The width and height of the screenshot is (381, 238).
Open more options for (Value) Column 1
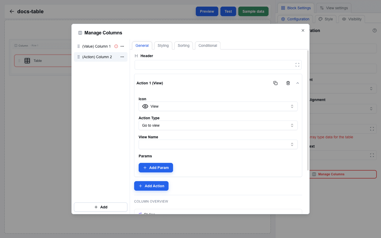coord(122,46)
